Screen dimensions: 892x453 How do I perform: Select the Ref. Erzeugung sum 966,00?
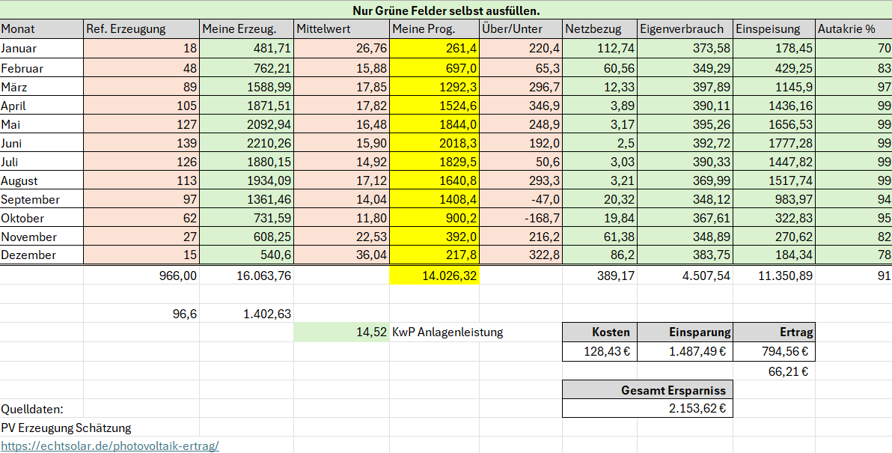tap(141, 276)
